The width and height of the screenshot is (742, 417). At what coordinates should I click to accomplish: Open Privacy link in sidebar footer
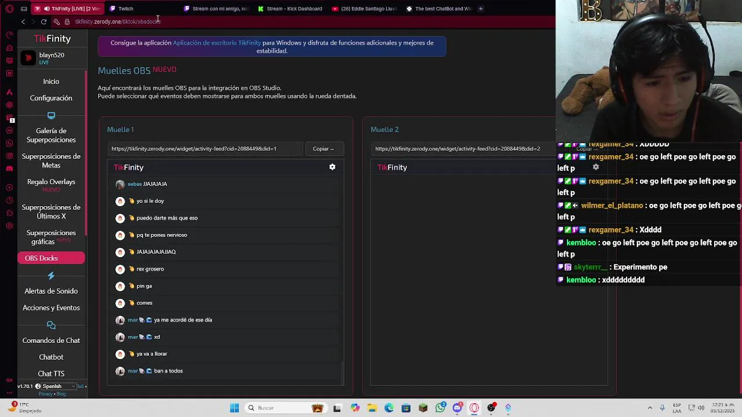(x=45, y=394)
